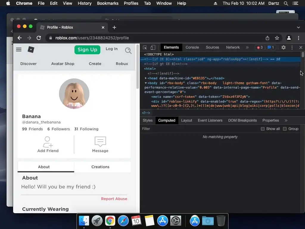Go to Discover
The height and width of the screenshot is (229, 305).
[x=28, y=64]
